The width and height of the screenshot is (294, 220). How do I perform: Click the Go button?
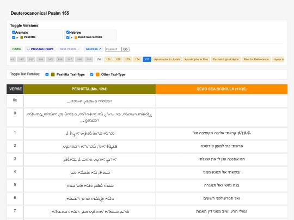coord(125,49)
